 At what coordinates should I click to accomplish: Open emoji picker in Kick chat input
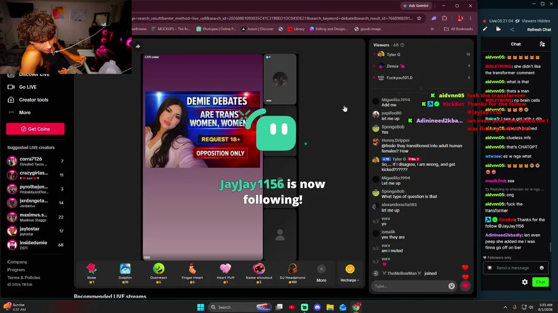point(542,268)
